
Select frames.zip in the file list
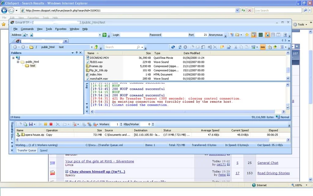pyautogui.click(x=96, y=66)
